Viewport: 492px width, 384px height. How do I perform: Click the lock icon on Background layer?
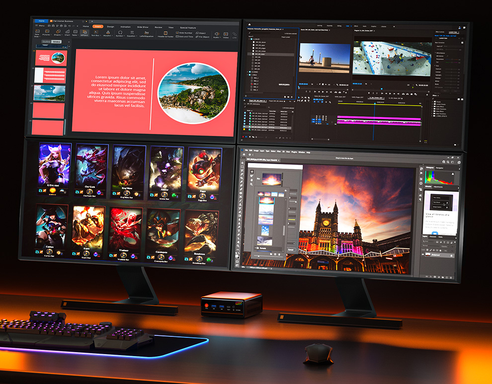pyautogui.click(x=451, y=256)
